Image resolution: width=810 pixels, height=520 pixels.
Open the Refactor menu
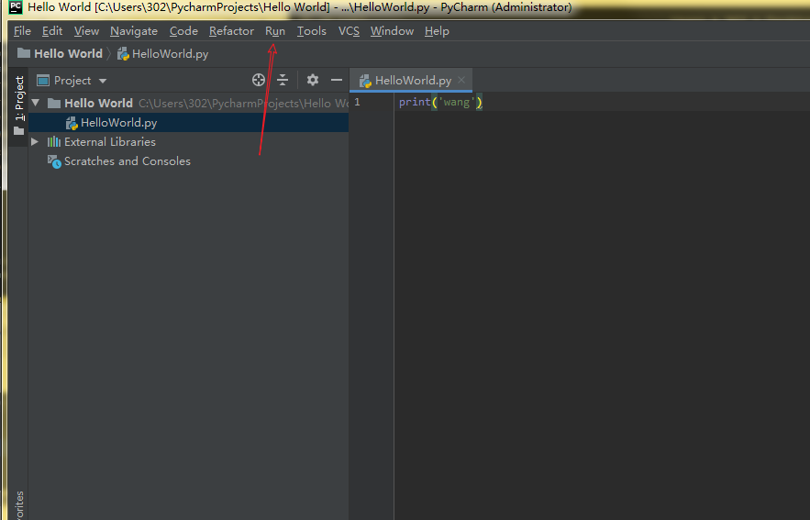(x=231, y=31)
